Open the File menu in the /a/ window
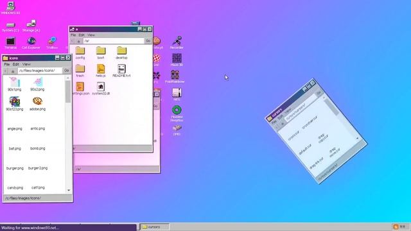This screenshot has height=231, width=411. (x=73, y=35)
